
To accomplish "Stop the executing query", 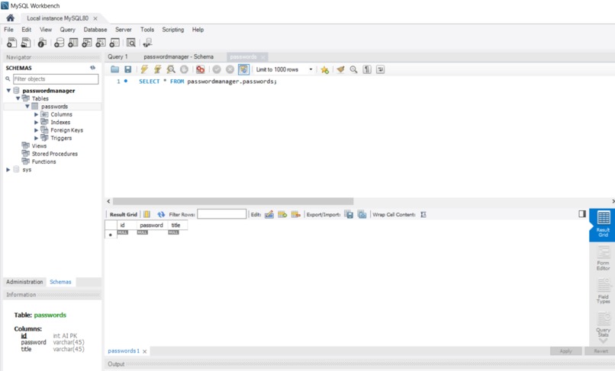I will (184, 69).
